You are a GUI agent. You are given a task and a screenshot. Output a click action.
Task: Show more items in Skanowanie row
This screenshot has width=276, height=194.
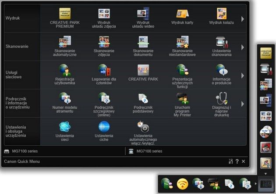(243, 47)
